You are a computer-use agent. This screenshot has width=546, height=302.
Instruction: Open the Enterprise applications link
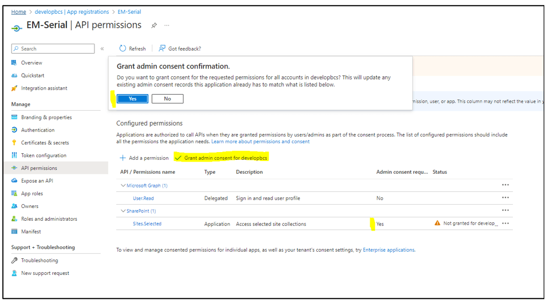389,250
